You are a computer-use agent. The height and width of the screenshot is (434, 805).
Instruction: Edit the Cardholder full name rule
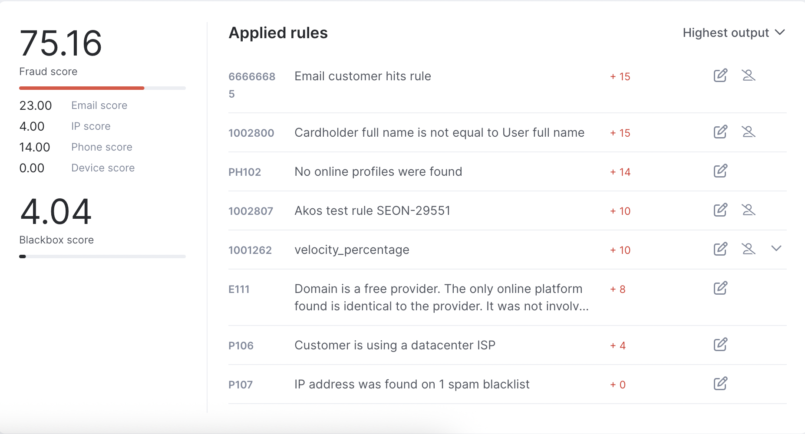720,132
